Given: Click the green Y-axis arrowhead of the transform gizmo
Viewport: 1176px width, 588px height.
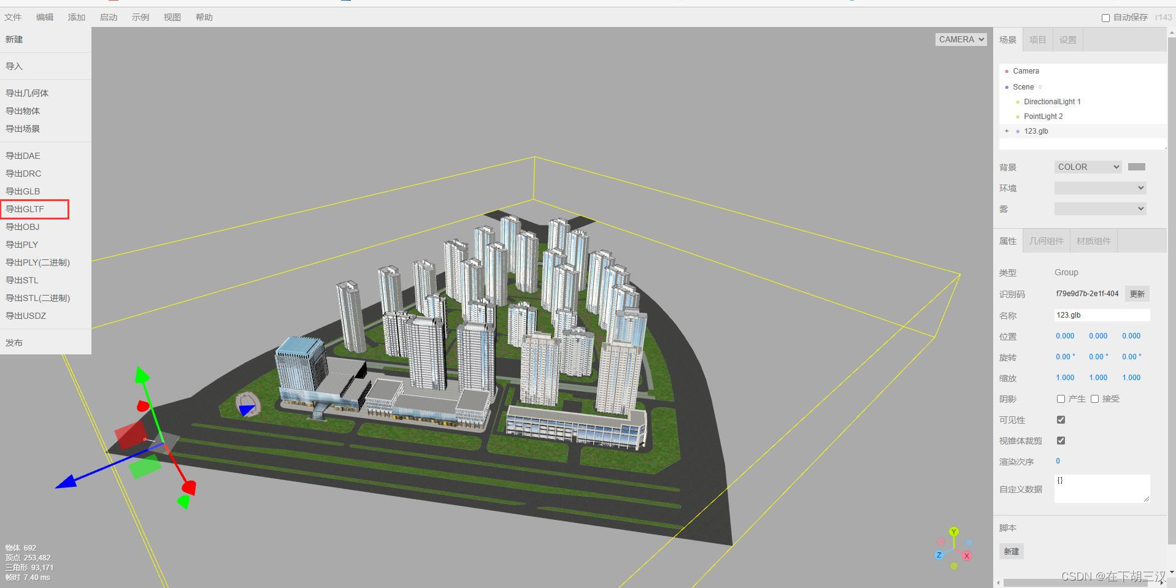Looking at the screenshot, I should (x=142, y=375).
